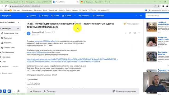Forward using the bottom Переслать button
169x95 pixels.
pyautogui.click(x=50, y=91)
